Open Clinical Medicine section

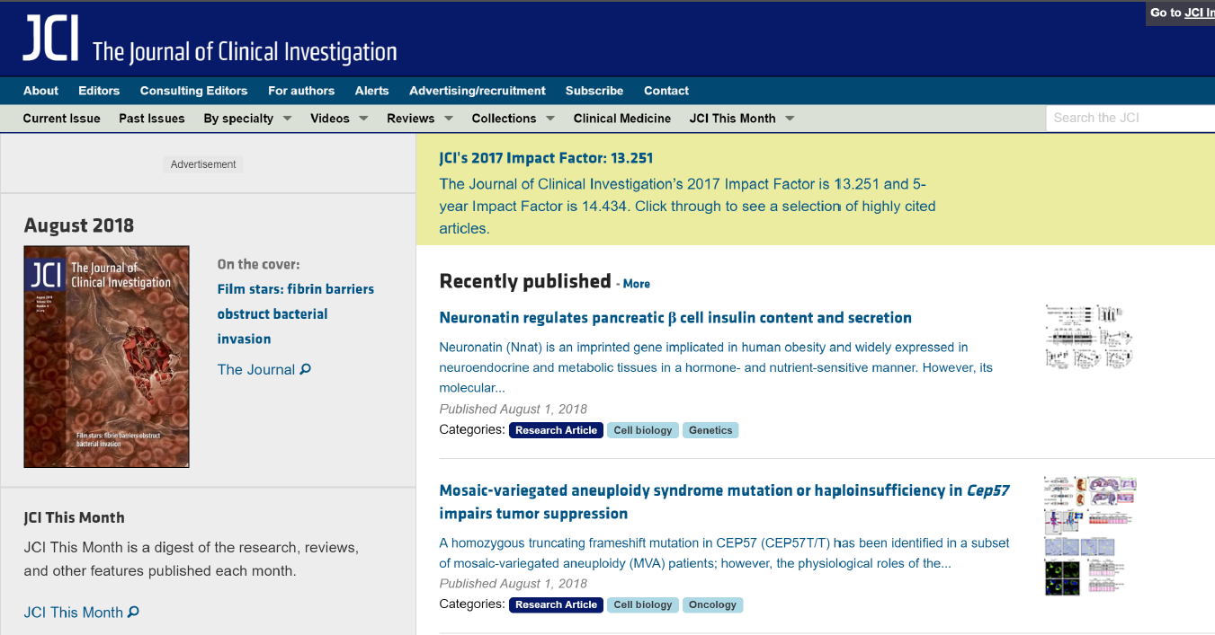coord(622,118)
